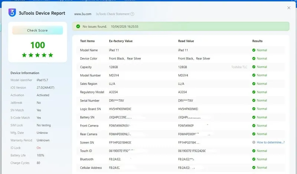The image size is (297, 174).
Task: Select the ex-factory Serial Number DRY***7XV
Action: [x=116, y=100]
